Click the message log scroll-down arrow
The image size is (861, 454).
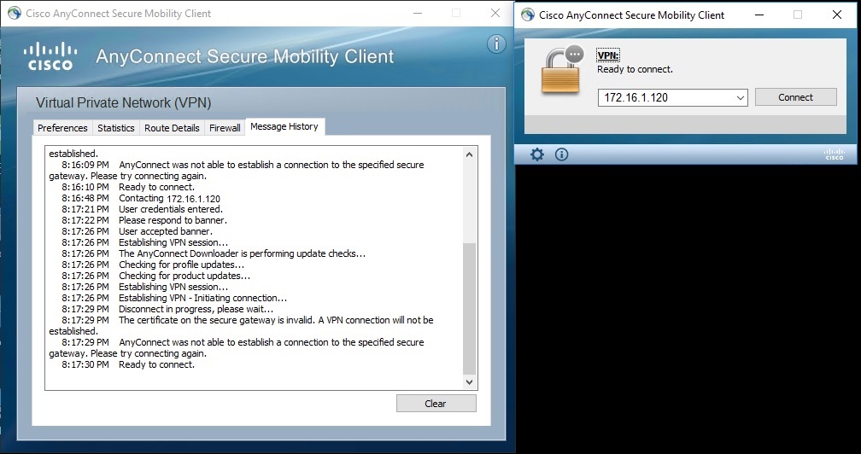(470, 382)
